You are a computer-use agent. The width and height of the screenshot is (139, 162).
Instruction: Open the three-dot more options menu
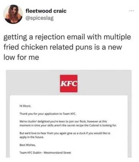(x=131, y=11)
